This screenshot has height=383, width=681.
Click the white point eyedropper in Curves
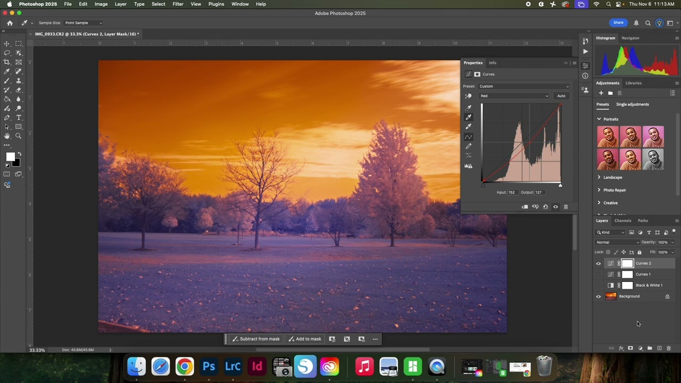tap(468, 127)
